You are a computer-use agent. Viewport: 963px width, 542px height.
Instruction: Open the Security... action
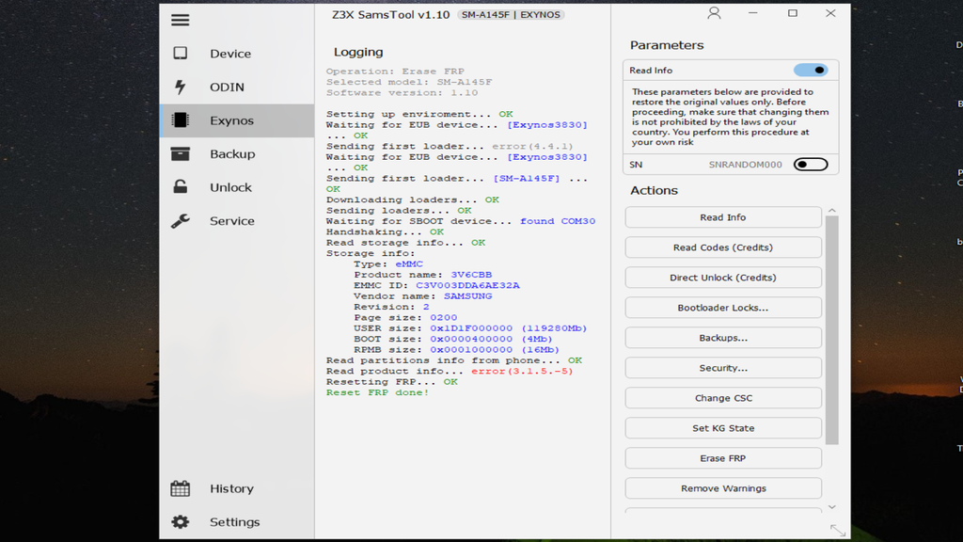click(723, 368)
